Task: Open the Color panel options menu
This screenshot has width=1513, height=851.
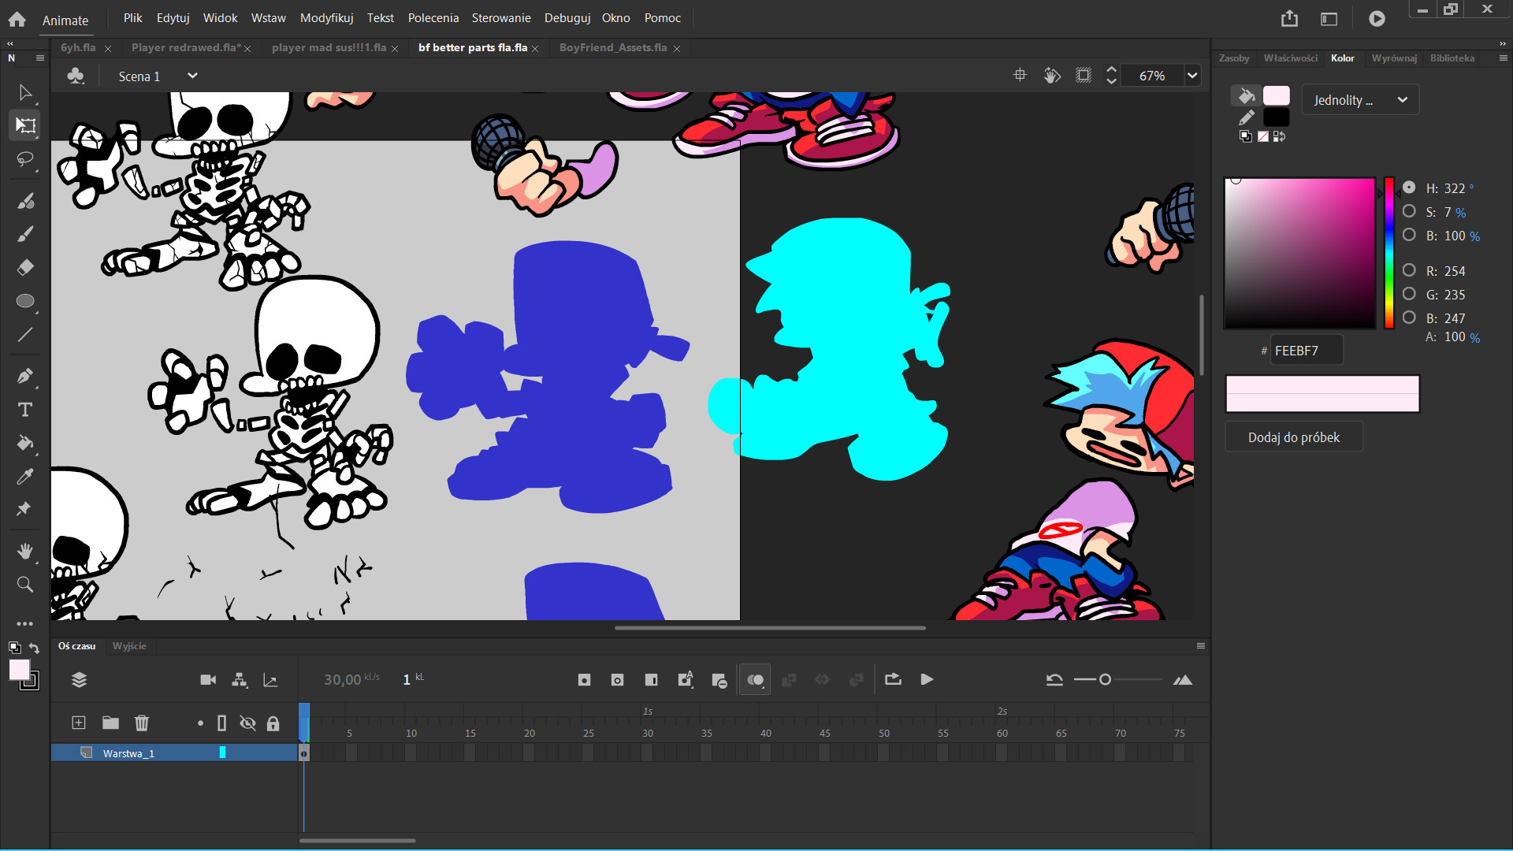Action: [1503, 58]
